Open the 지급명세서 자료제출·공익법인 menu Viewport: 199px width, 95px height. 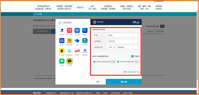pyautogui.click(x=108, y=7)
